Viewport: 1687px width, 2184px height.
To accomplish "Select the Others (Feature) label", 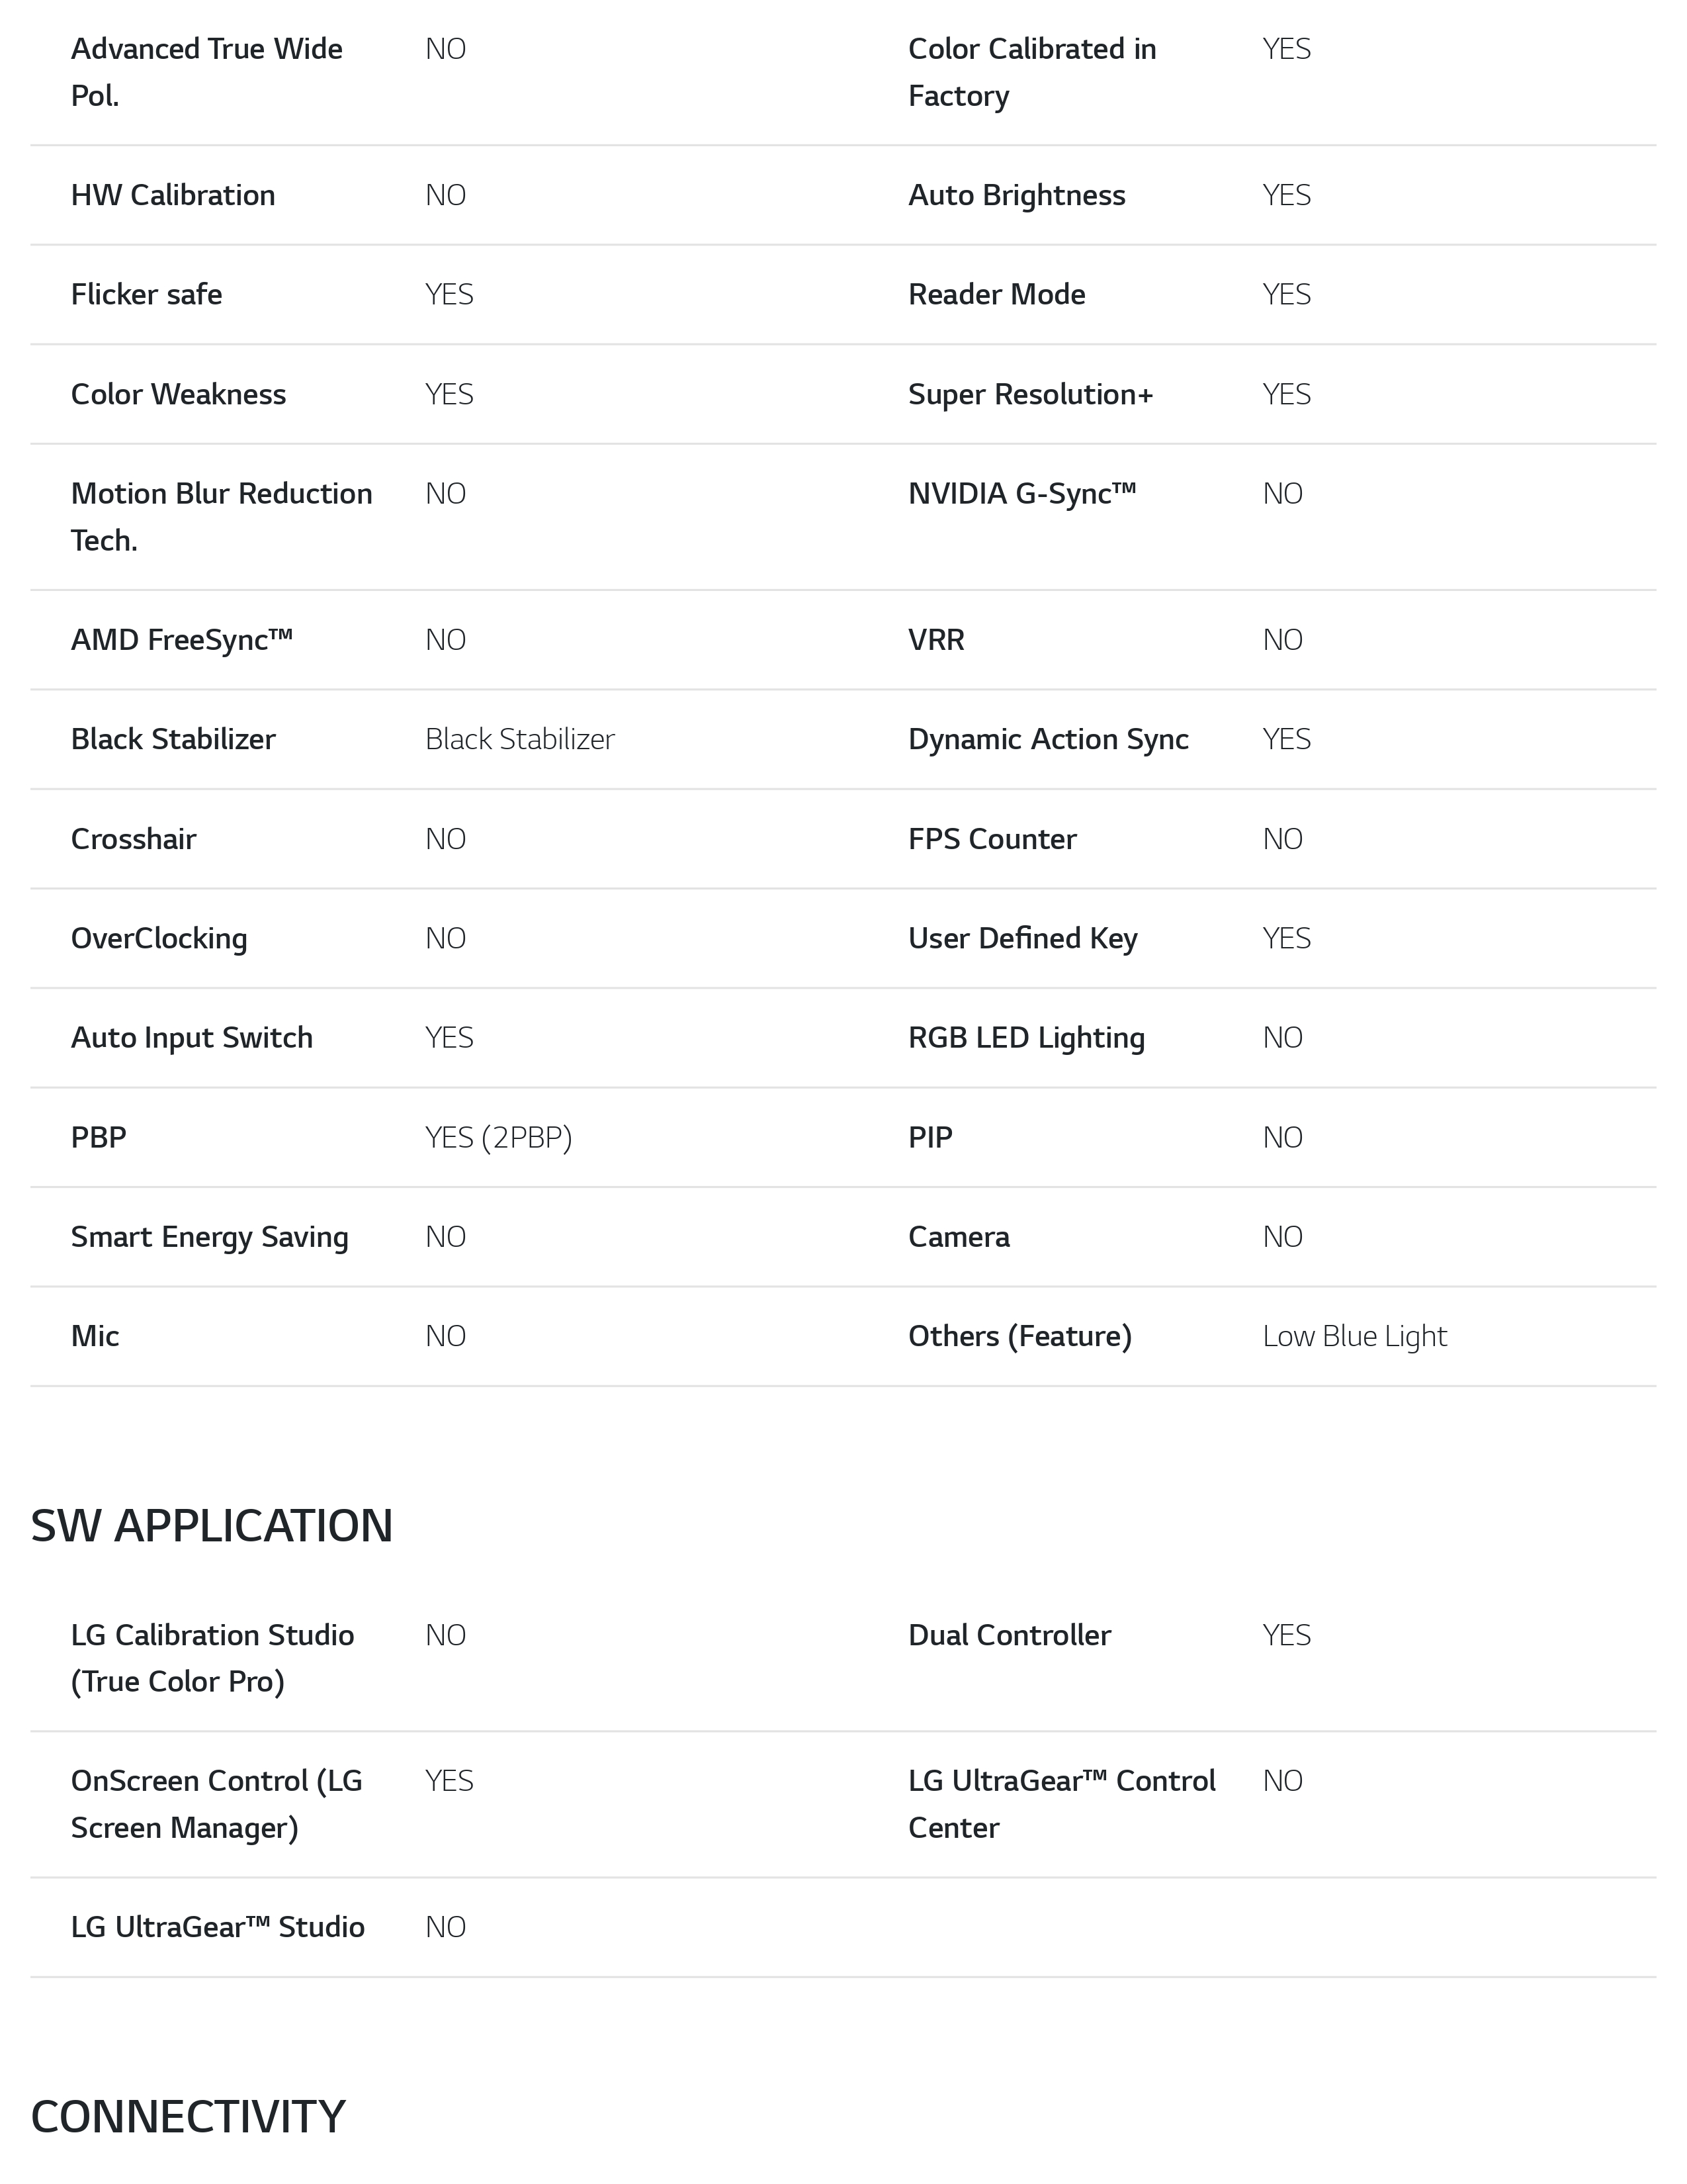I will click(x=1019, y=1336).
